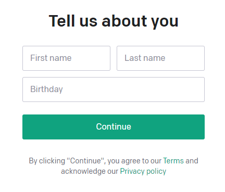
Task: Submit the form using Continue
Action: click(114, 127)
